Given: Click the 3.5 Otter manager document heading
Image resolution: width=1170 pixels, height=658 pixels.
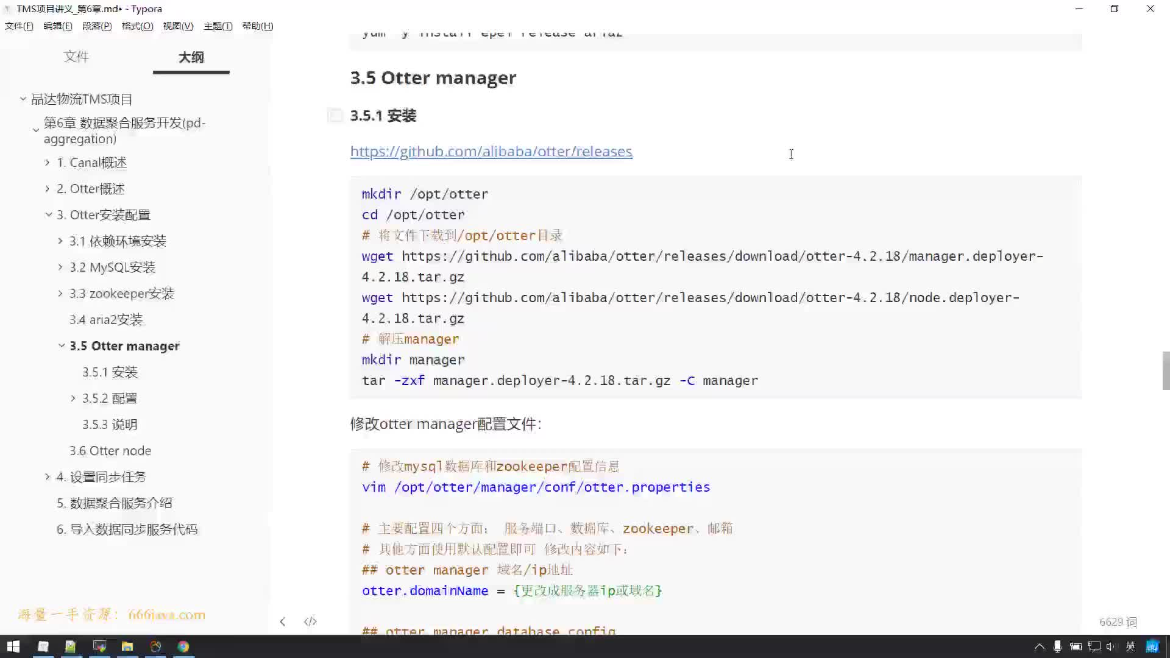Looking at the screenshot, I should point(433,77).
